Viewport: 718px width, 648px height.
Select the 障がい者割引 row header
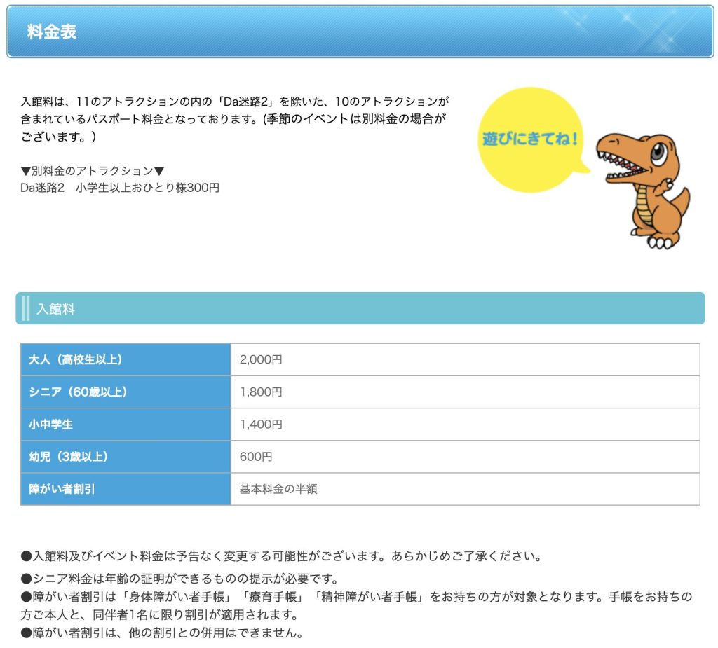coord(62,489)
